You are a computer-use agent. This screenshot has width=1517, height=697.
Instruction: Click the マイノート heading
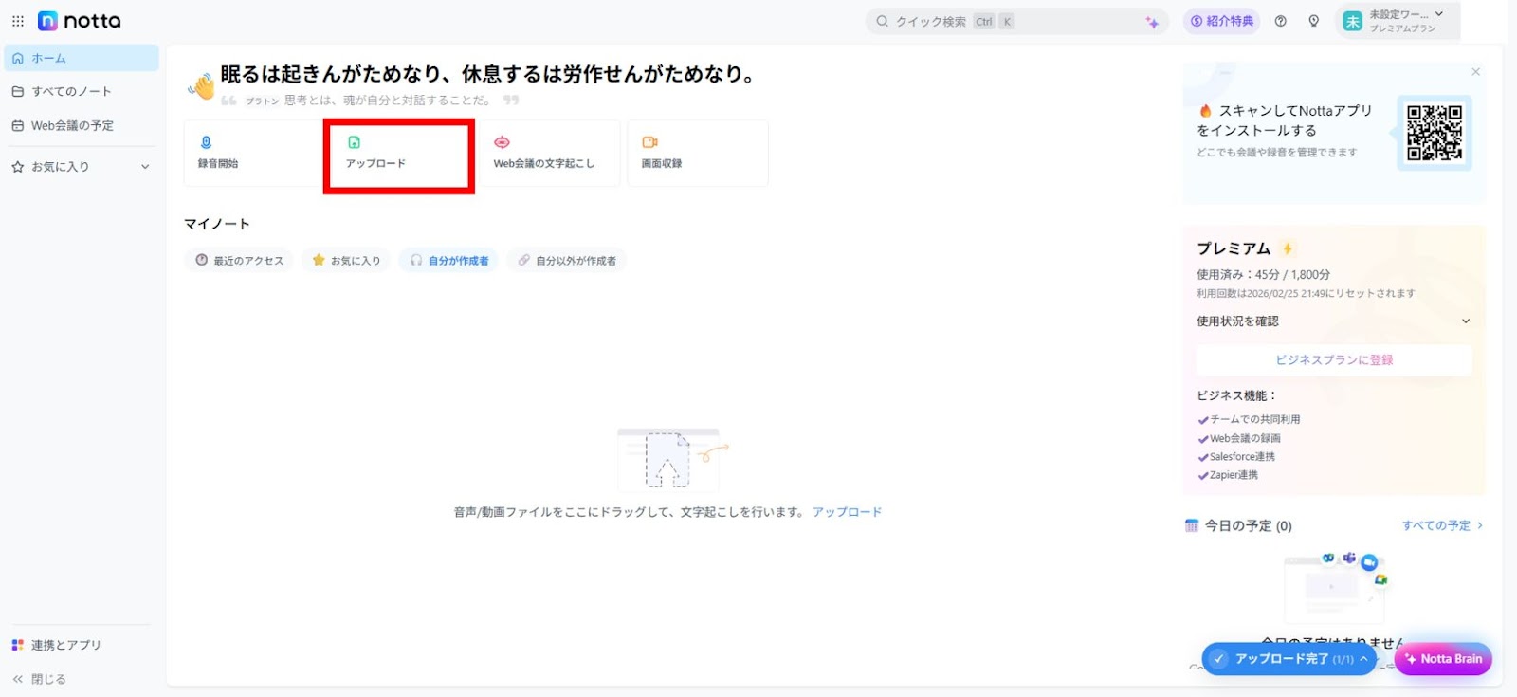click(217, 224)
